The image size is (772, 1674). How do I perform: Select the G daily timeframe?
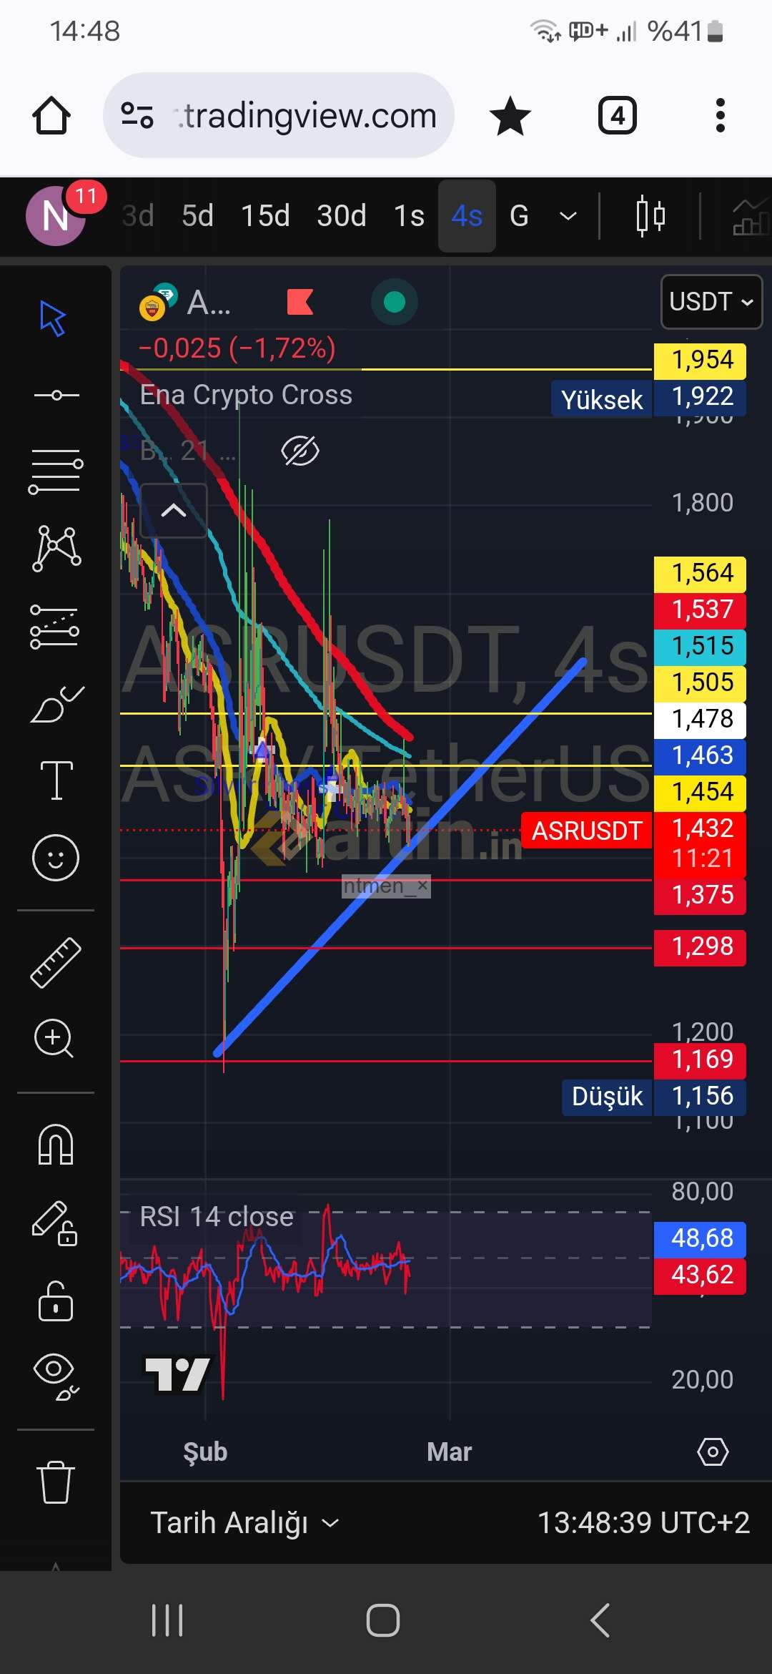(519, 215)
